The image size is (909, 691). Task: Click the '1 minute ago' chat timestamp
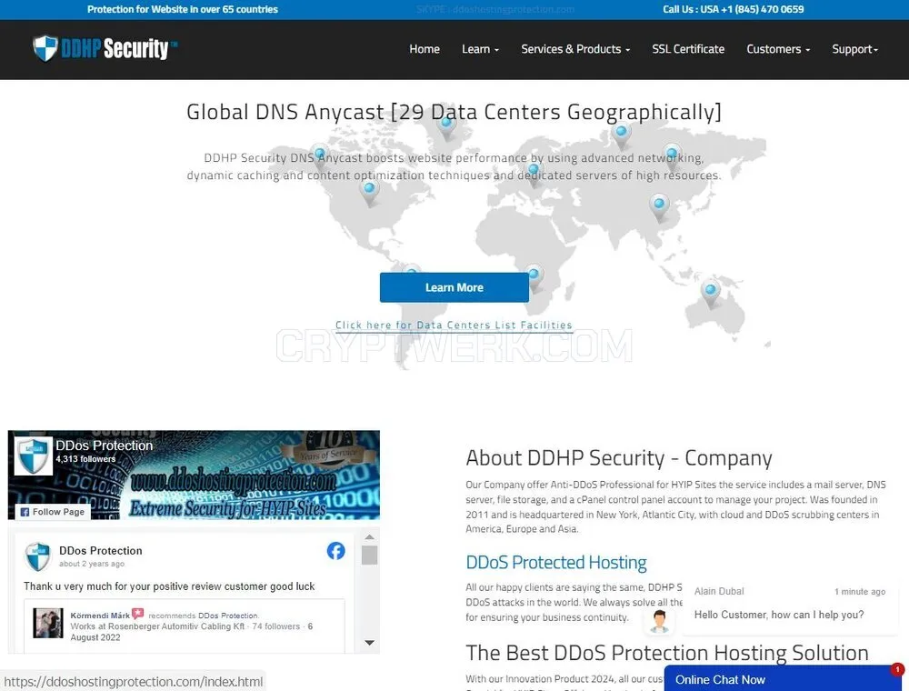pos(860,591)
